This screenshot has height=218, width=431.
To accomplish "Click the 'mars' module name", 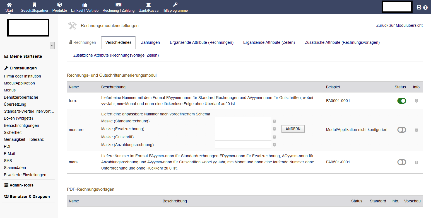I will pos(73,162).
